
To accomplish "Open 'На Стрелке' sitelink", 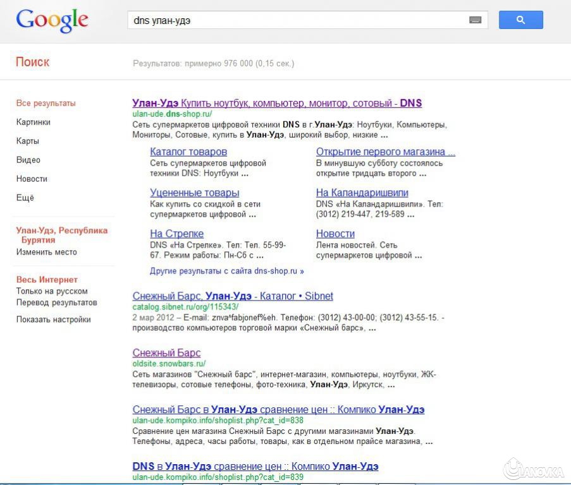I will tap(177, 234).
